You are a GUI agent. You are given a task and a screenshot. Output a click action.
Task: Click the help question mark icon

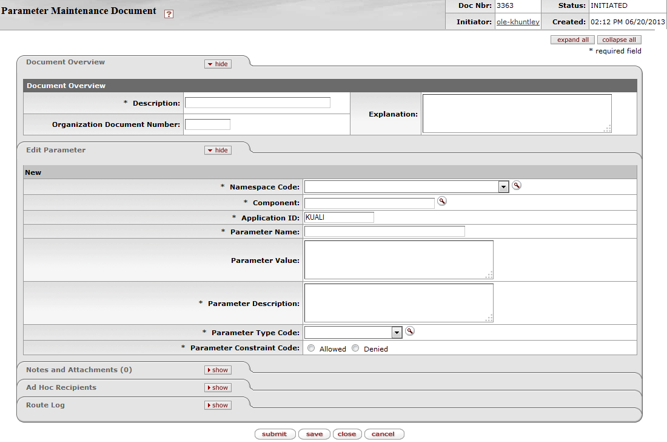[169, 14]
